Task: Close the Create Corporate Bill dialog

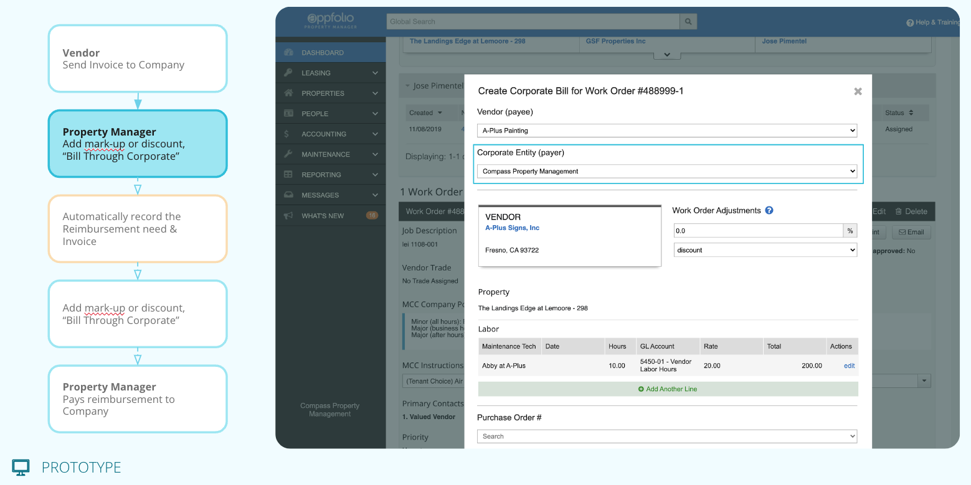Action: coord(858,91)
